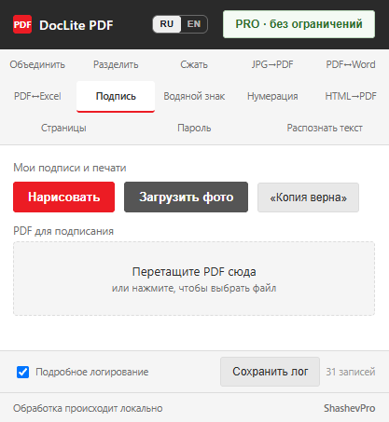Screen dimensions: 389x422
Task: Open the PDF↔Excel tab
Action: click(37, 96)
